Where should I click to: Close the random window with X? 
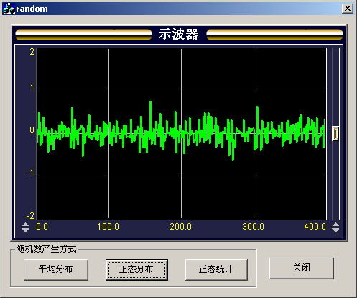[348, 9]
